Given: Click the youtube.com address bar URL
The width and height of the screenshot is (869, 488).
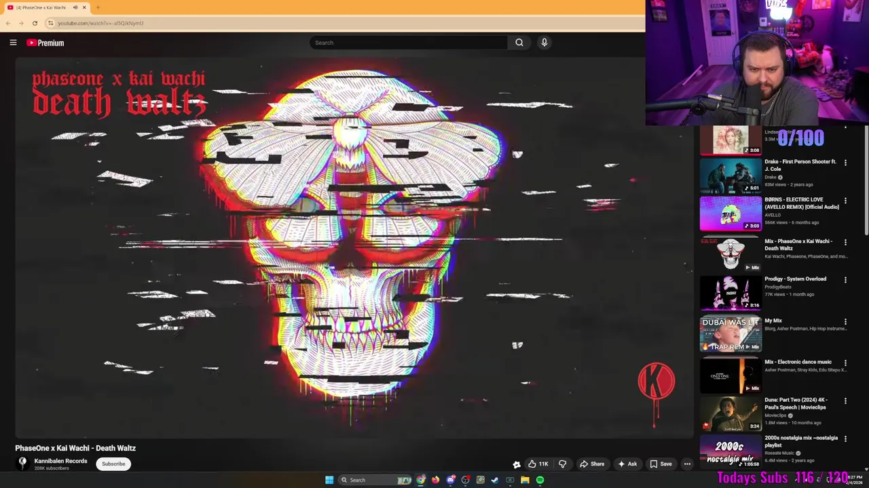Looking at the screenshot, I should pyautogui.click(x=100, y=23).
